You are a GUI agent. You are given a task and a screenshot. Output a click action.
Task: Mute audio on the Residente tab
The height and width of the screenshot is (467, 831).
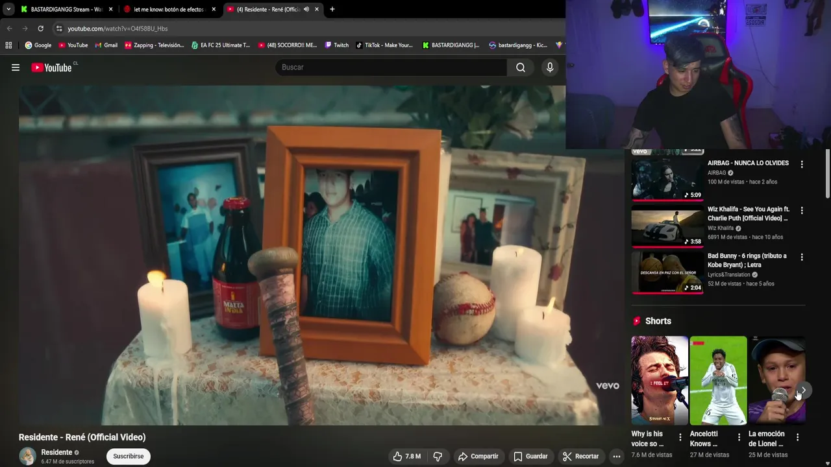[x=306, y=9]
